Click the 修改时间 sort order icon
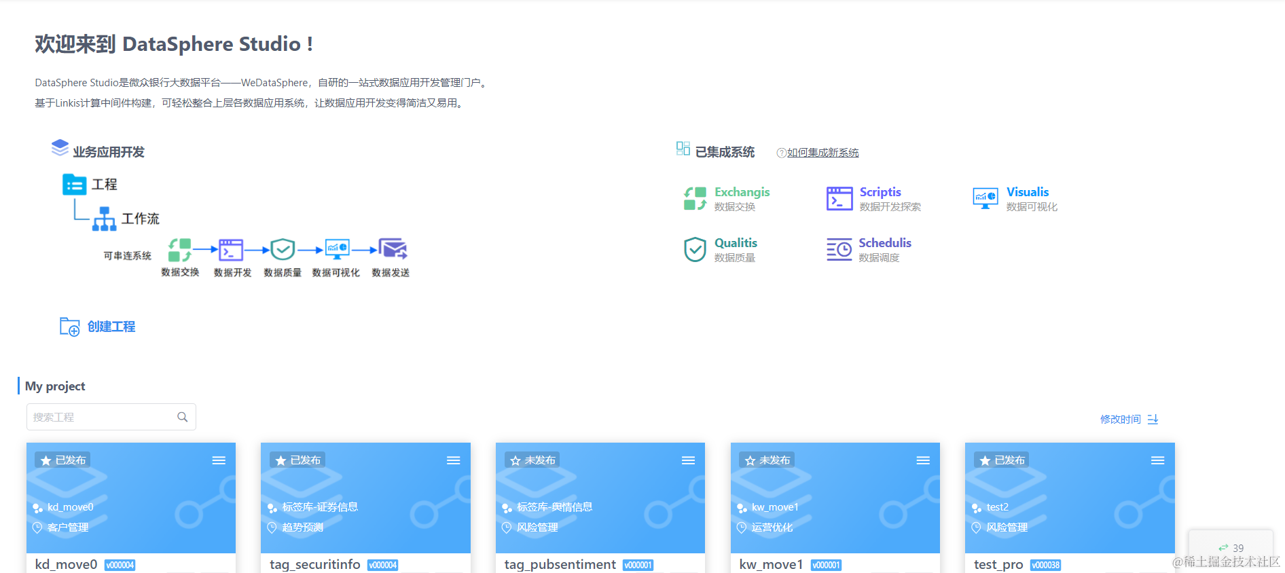The height and width of the screenshot is (573, 1285). [x=1153, y=420]
